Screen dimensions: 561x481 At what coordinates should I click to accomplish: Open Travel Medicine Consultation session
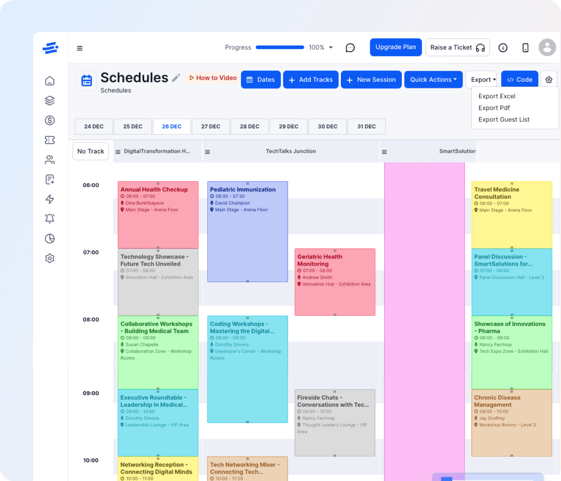pos(512,215)
